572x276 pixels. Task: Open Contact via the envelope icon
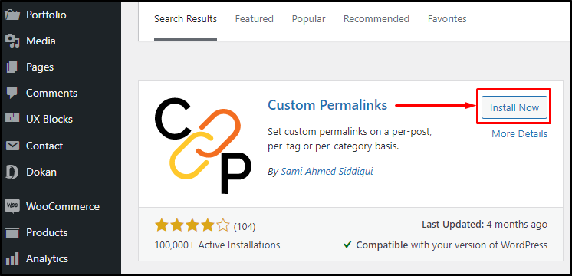(x=12, y=146)
